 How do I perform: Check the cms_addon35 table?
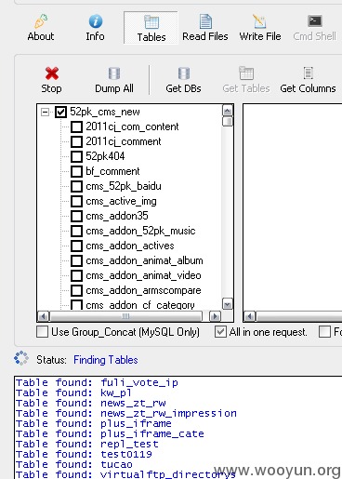pos(76,216)
